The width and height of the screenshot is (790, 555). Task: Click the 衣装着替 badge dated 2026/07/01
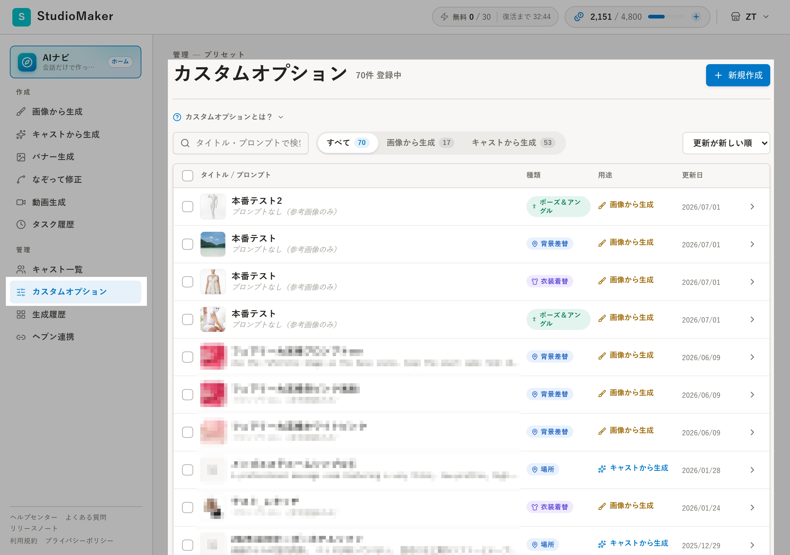pyautogui.click(x=550, y=281)
